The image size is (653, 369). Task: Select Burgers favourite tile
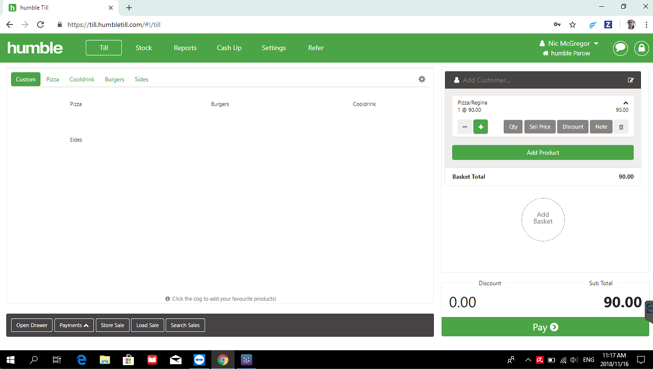click(x=220, y=104)
